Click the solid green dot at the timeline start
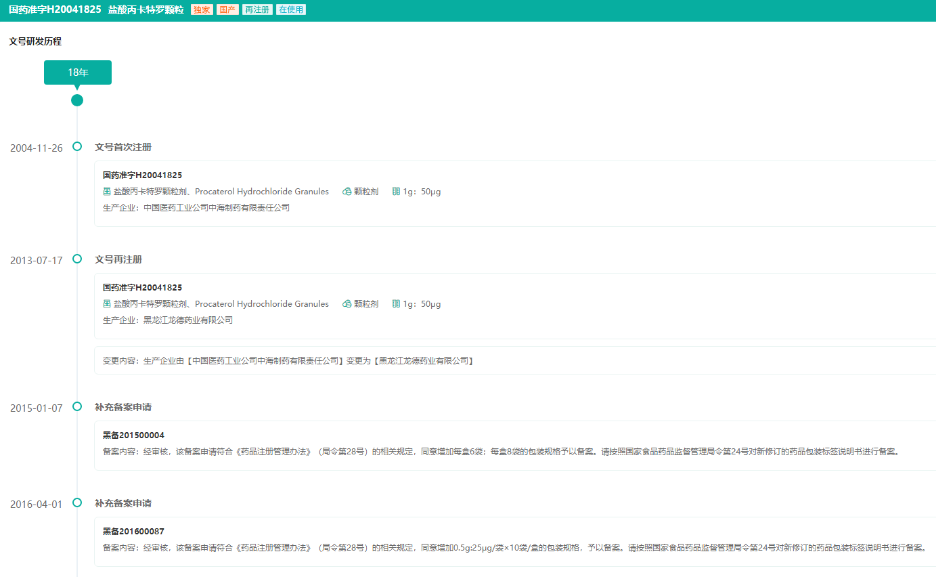Image resolution: width=936 pixels, height=577 pixels. tap(77, 100)
